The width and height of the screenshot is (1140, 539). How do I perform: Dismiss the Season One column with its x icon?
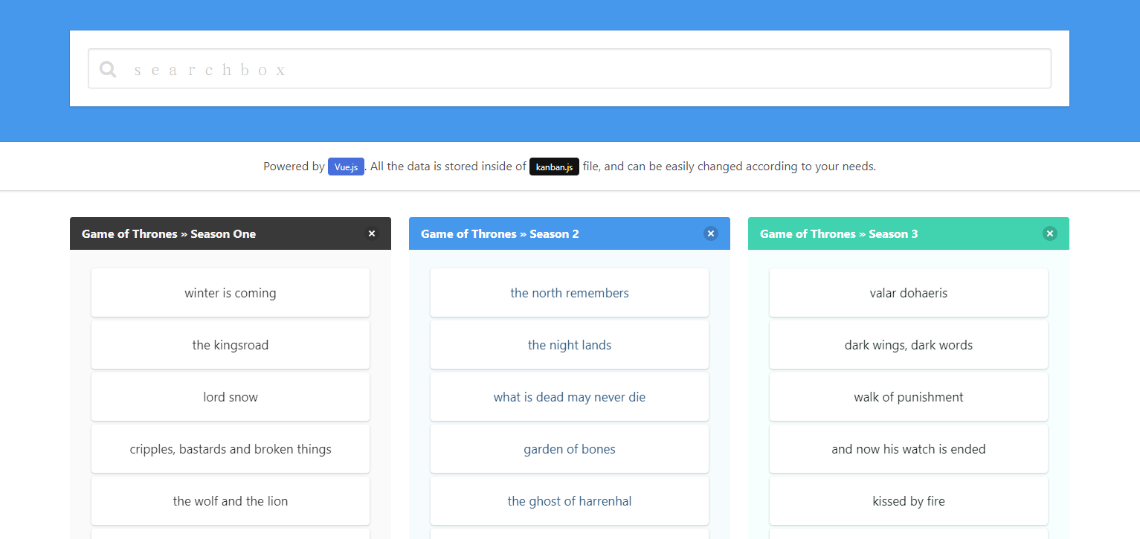[x=372, y=233]
